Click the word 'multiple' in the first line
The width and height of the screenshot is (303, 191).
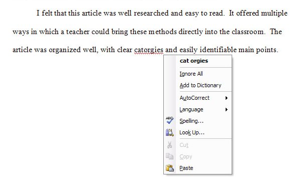[274, 14]
